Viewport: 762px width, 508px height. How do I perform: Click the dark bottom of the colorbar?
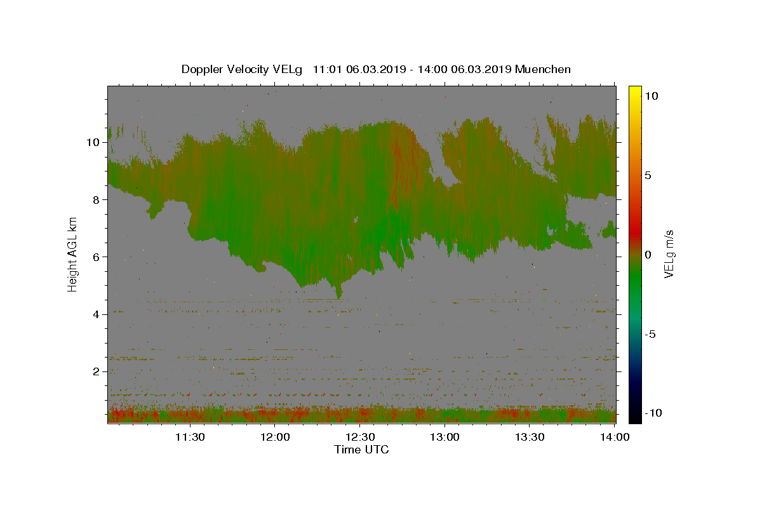634,413
